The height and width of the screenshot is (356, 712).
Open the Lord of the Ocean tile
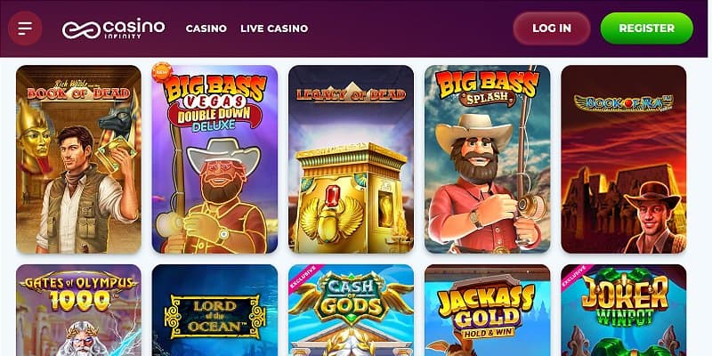pos(214,310)
